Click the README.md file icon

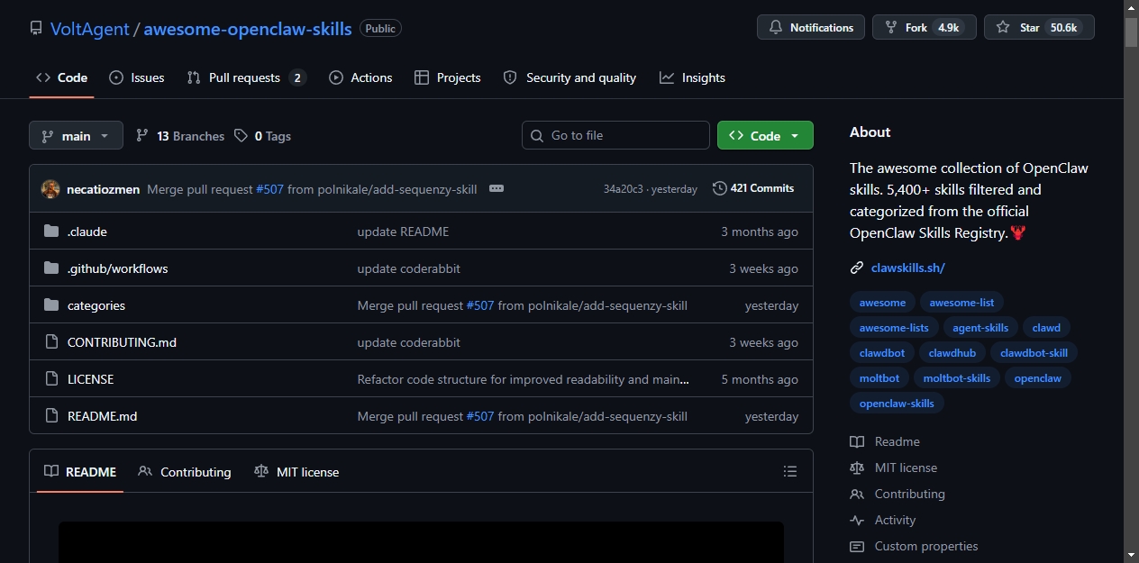[x=51, y=416]
